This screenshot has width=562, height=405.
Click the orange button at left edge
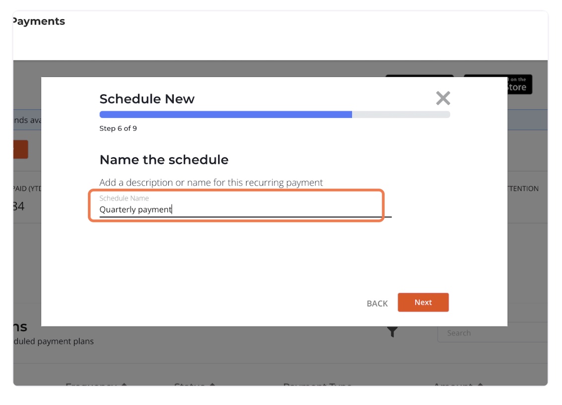coord(20,149)
